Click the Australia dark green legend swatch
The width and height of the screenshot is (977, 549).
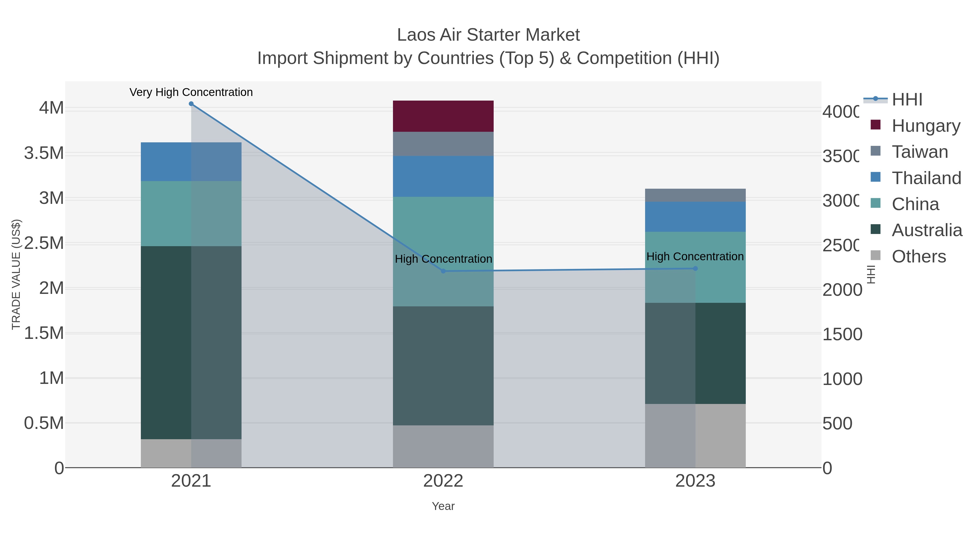pyautogui.click(x=875, y=229)
